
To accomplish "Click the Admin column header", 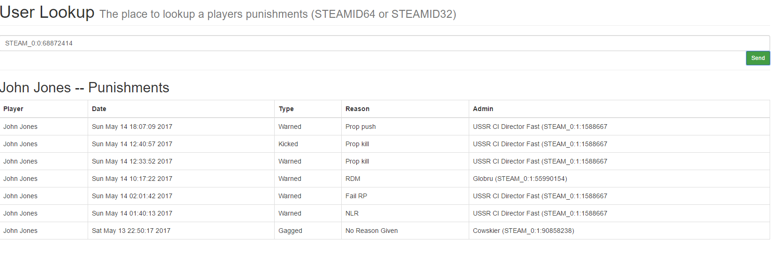I will pos(483,109).
